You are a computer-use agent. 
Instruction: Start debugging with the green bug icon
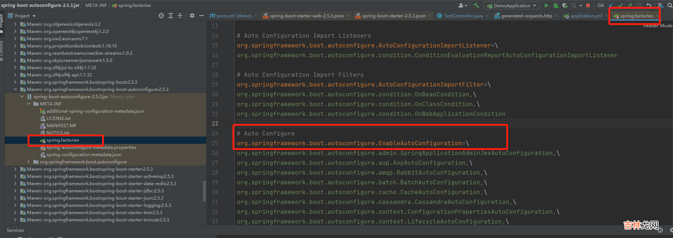556,5
